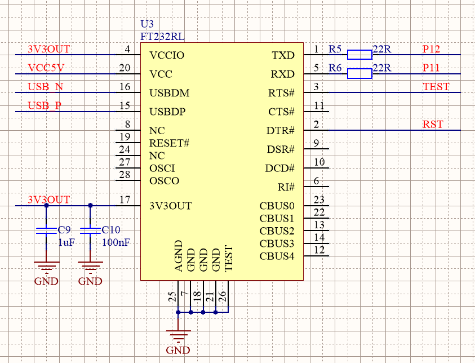Select the R6 resistor symbol on RXD line

click(359, 74)
